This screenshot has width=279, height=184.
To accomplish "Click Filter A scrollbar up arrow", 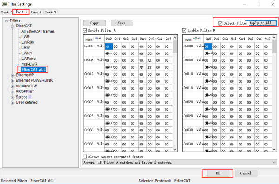I will pos(175,38).
